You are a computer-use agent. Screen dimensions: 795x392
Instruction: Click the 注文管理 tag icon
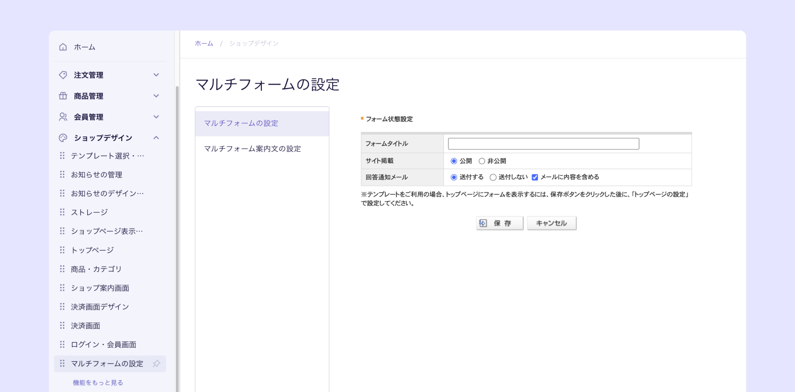pos(63,75)
